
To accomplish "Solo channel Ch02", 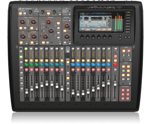I will click(31, 61).
